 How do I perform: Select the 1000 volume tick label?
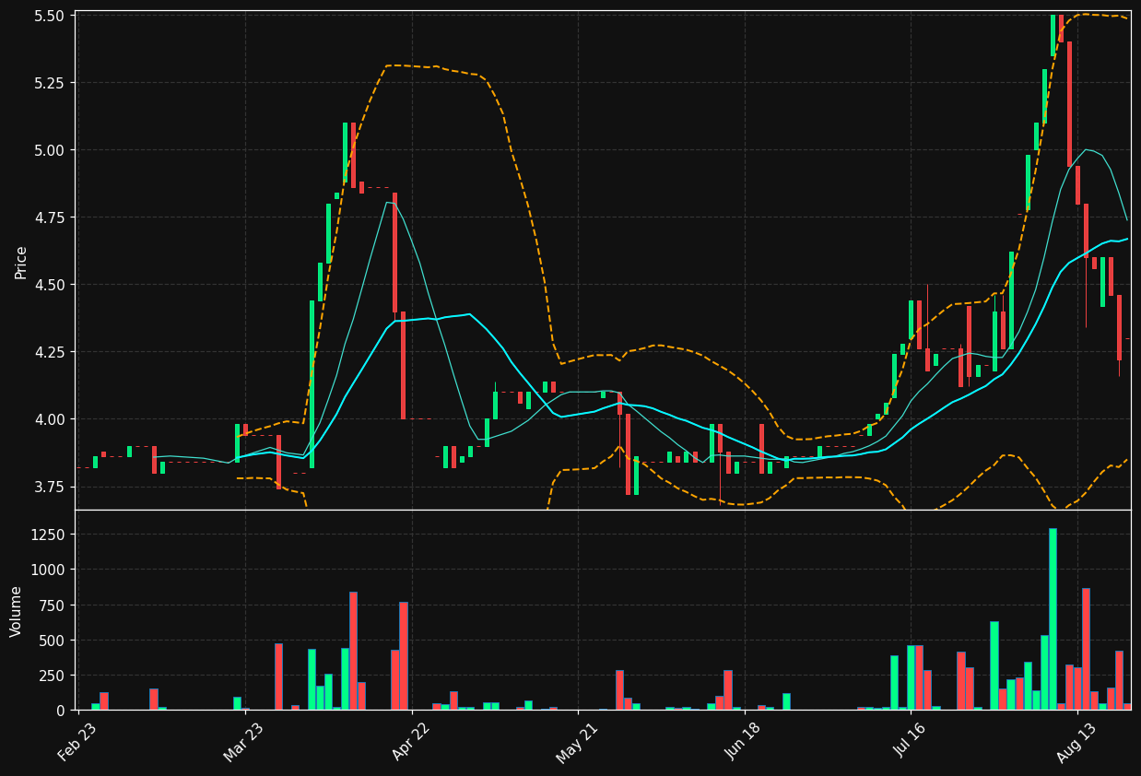click(47, 570)
